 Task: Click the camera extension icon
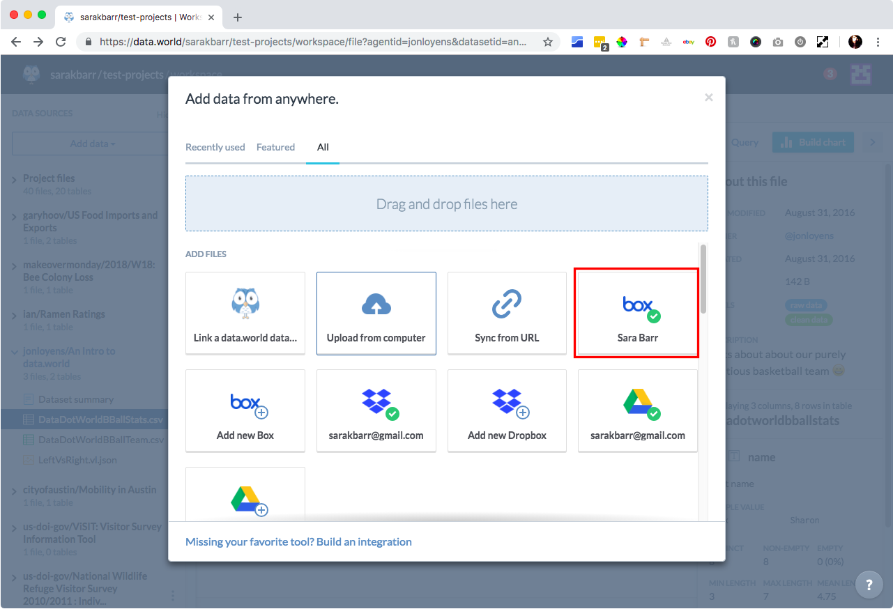tap(778, 42)
